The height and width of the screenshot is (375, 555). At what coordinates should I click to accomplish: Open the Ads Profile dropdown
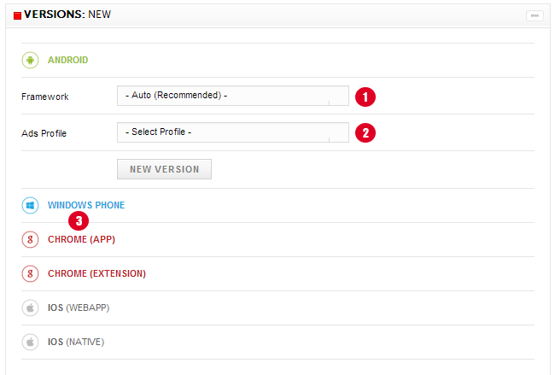[x=233, y=132]
